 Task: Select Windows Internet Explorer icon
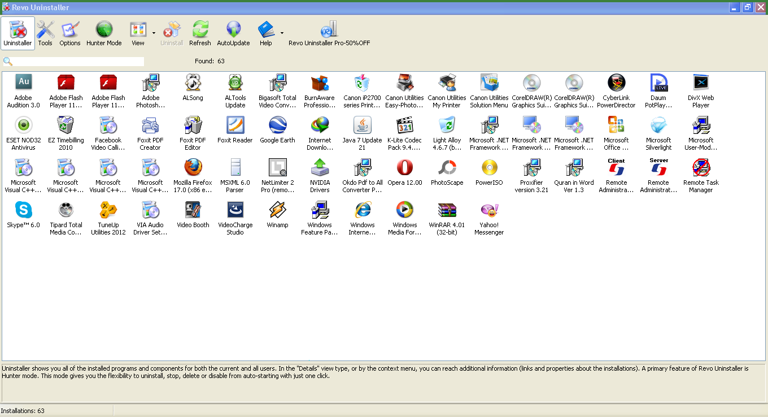[x=363, y=209]
